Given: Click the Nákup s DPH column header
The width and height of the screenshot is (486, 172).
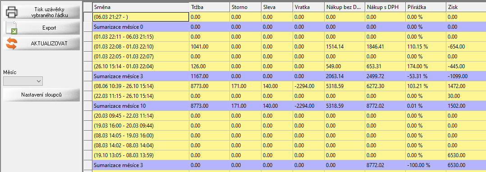Looking at the screenshot, I should click(x=385, y=7).
